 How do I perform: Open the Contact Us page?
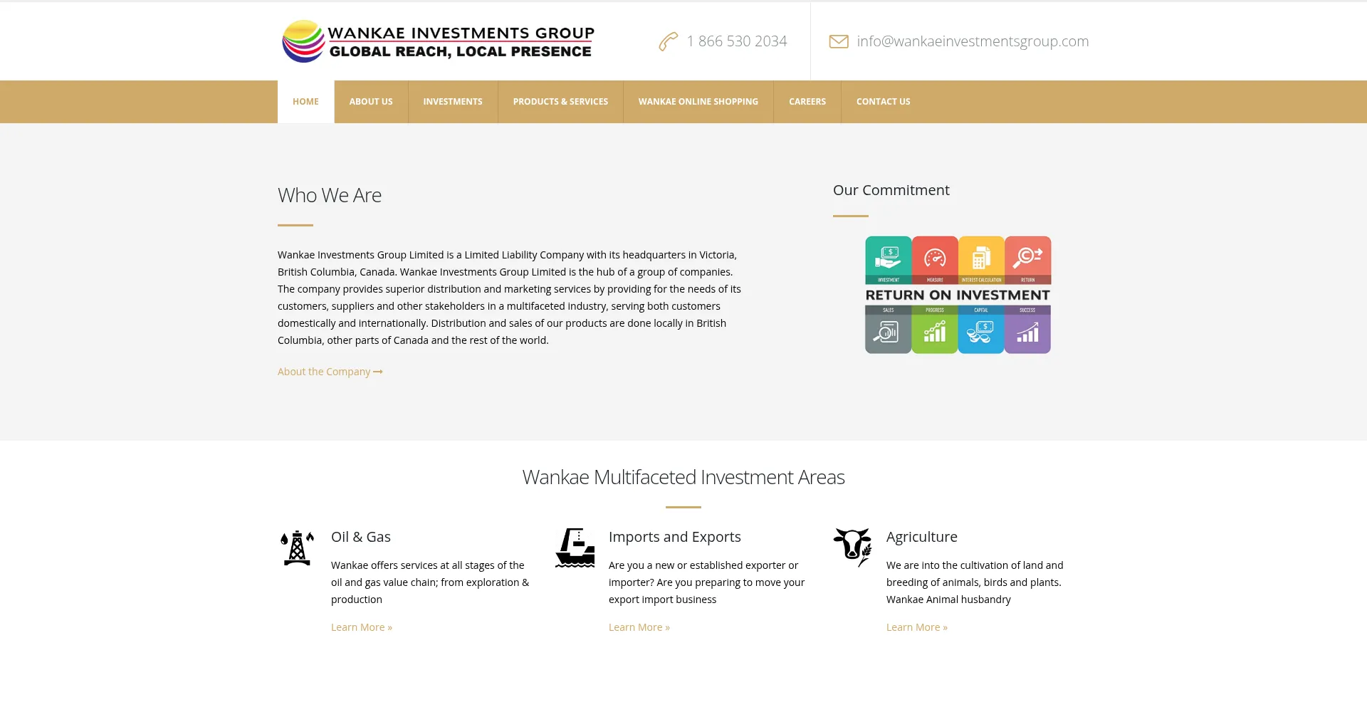(x=883, y=102)
